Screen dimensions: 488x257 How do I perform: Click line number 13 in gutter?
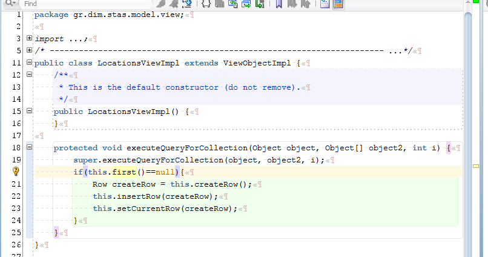coord(16,87)
